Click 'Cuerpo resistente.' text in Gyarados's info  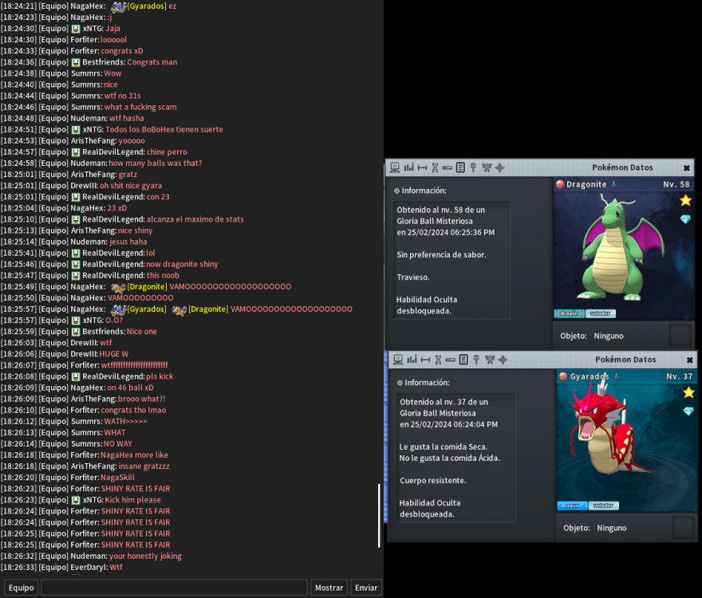tap(433, 480)
